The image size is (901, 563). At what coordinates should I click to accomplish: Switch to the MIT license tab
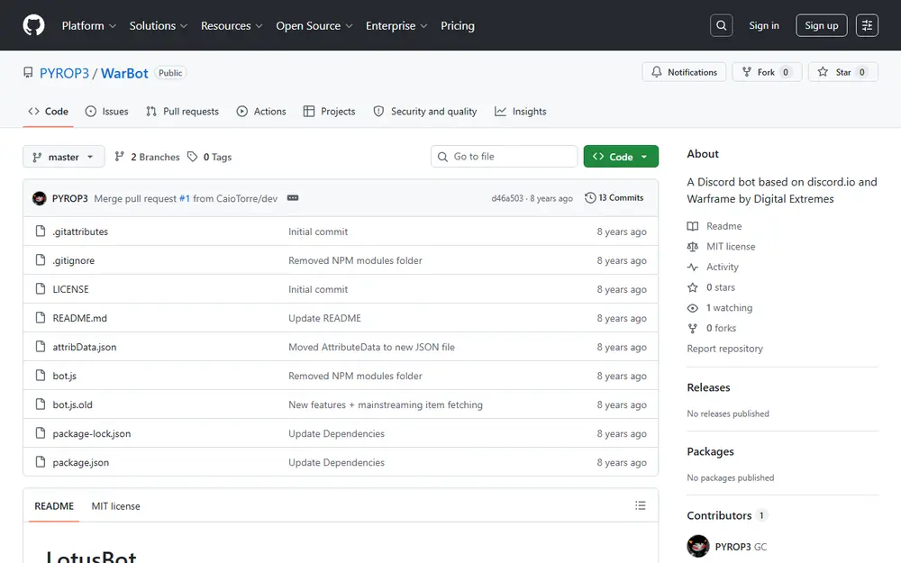pos(115,506)
